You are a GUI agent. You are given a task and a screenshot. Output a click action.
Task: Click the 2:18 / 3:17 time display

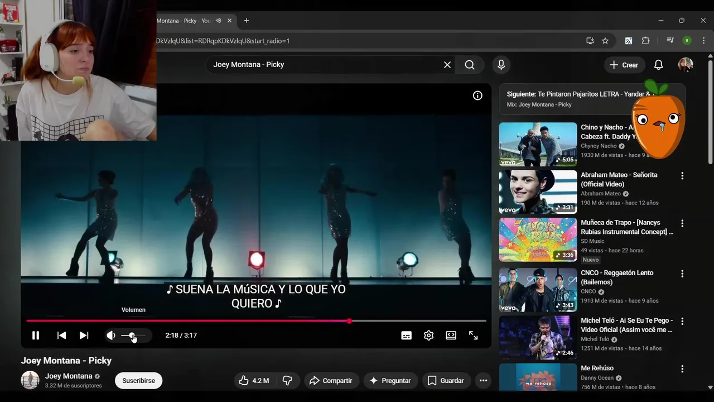click(181, 336)
